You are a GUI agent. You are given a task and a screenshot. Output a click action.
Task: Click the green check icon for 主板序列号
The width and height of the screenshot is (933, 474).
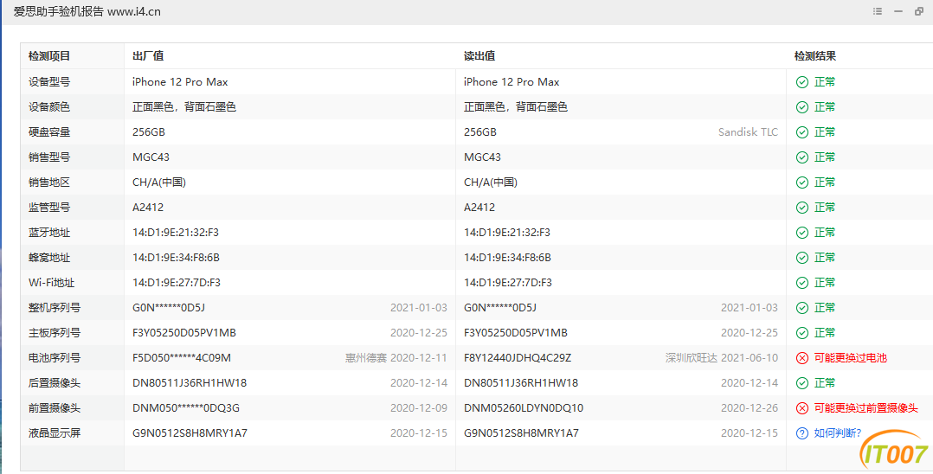click(802, 333)
